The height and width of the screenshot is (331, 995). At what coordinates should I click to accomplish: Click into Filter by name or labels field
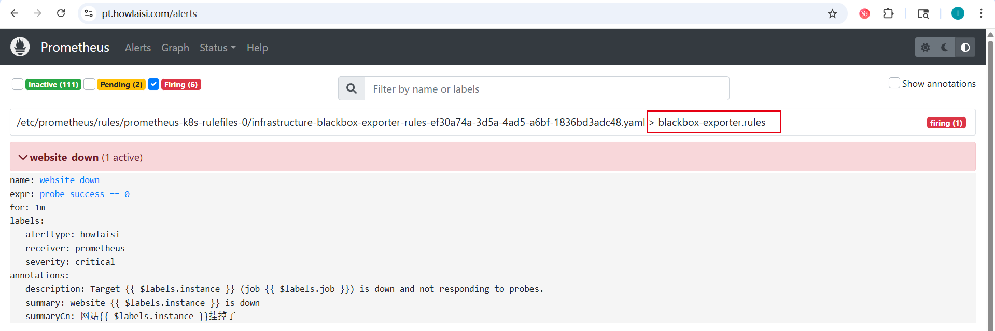[x=546, y=89]
